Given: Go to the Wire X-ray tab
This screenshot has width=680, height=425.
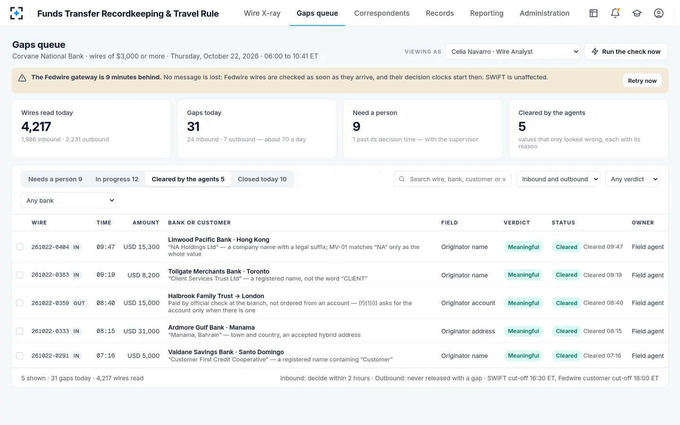Looking at the screenshot, I should click(262, 13).
